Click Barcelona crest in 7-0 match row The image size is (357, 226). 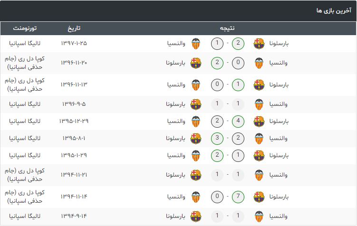pyautogui.click(x=259, y=197)
